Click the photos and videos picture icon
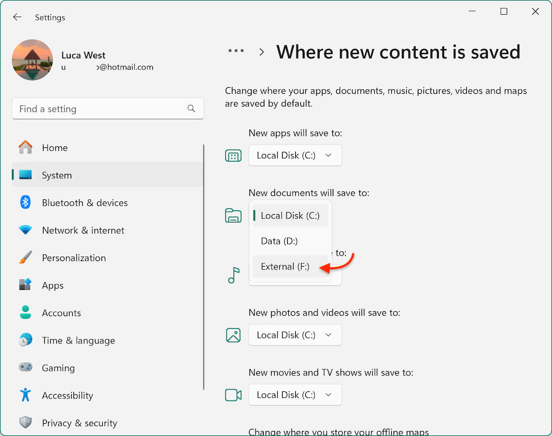 coord(233,335)
